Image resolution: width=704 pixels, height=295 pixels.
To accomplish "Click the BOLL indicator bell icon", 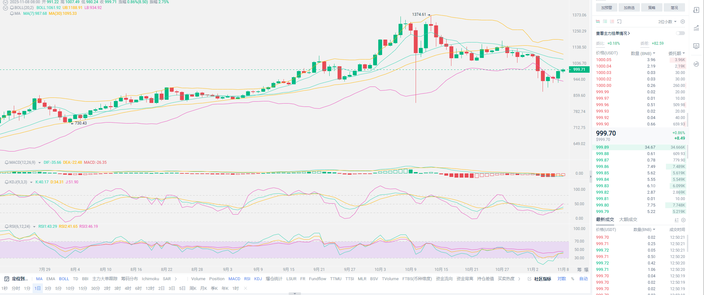I will 12,8.
